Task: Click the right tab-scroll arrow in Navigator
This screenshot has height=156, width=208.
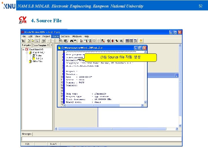Action: point(51,45)
